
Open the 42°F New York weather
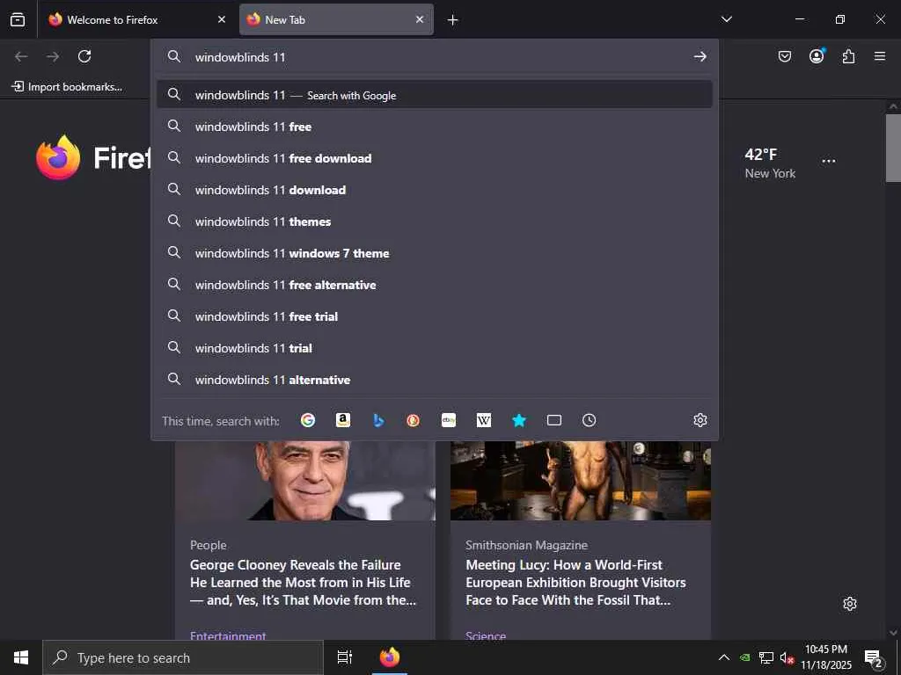click(770, 163)
